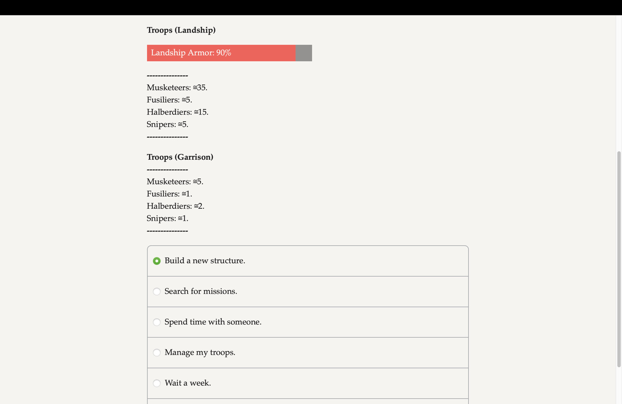
Task: Click the Garrison "Fusiliers: ≅1" line
Action: [x=169, y=194]
